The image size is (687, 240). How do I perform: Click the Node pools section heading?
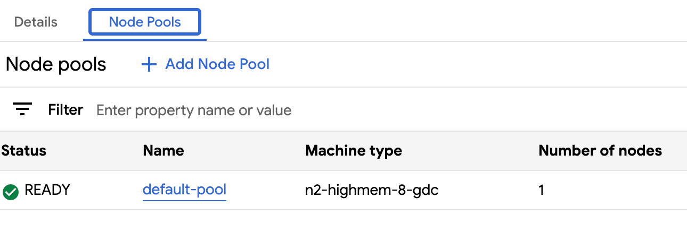(x=56, y=65)
